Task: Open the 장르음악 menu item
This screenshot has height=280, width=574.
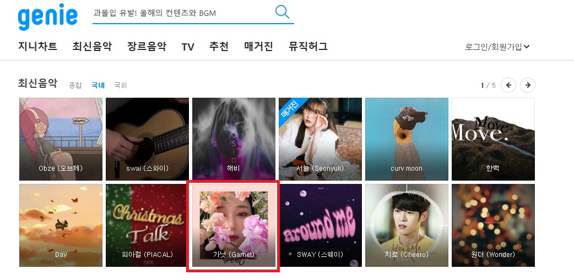Action: point(147,46)
